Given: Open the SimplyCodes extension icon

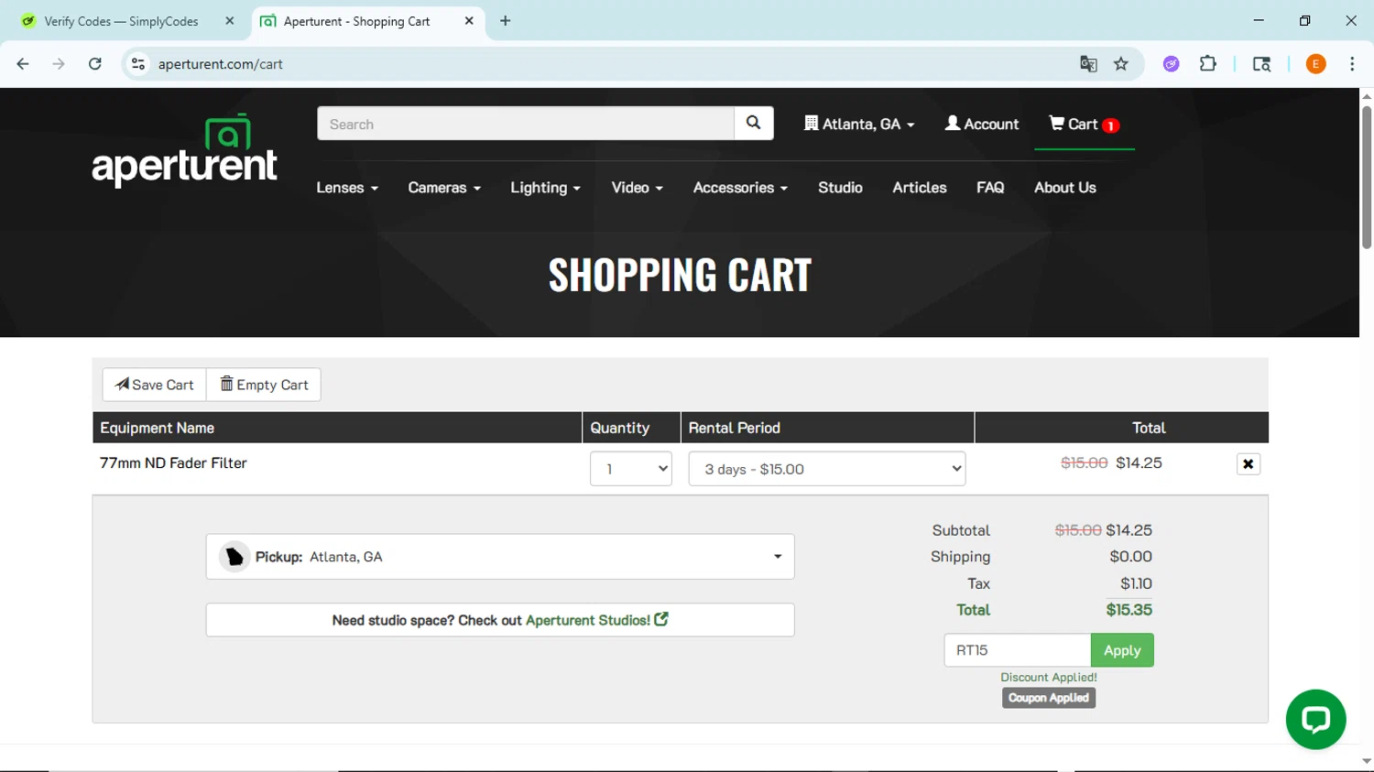Looking at the screenshot, I should 1171,64.
